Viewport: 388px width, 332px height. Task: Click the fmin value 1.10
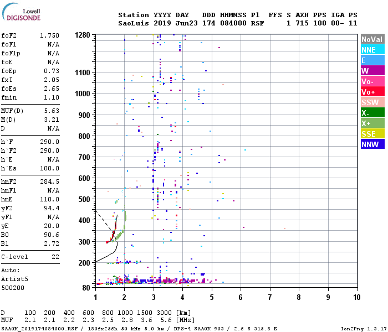tap(52, 97)
